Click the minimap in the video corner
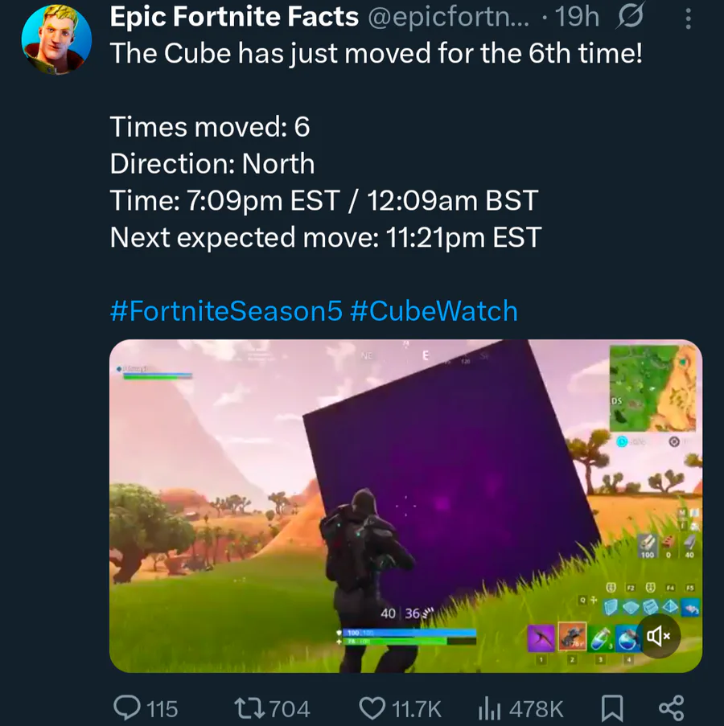 [652, 388]
